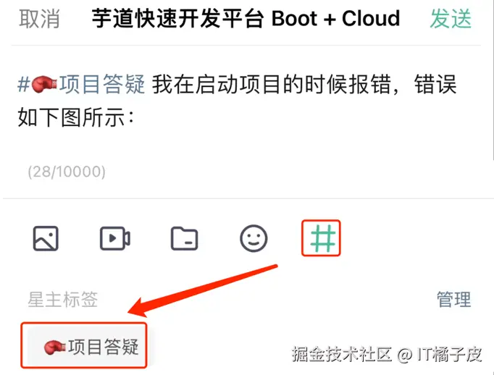Screen dimensions: 494x375
Task: Toggle the green hashtag tag icon
Action: 321,238
